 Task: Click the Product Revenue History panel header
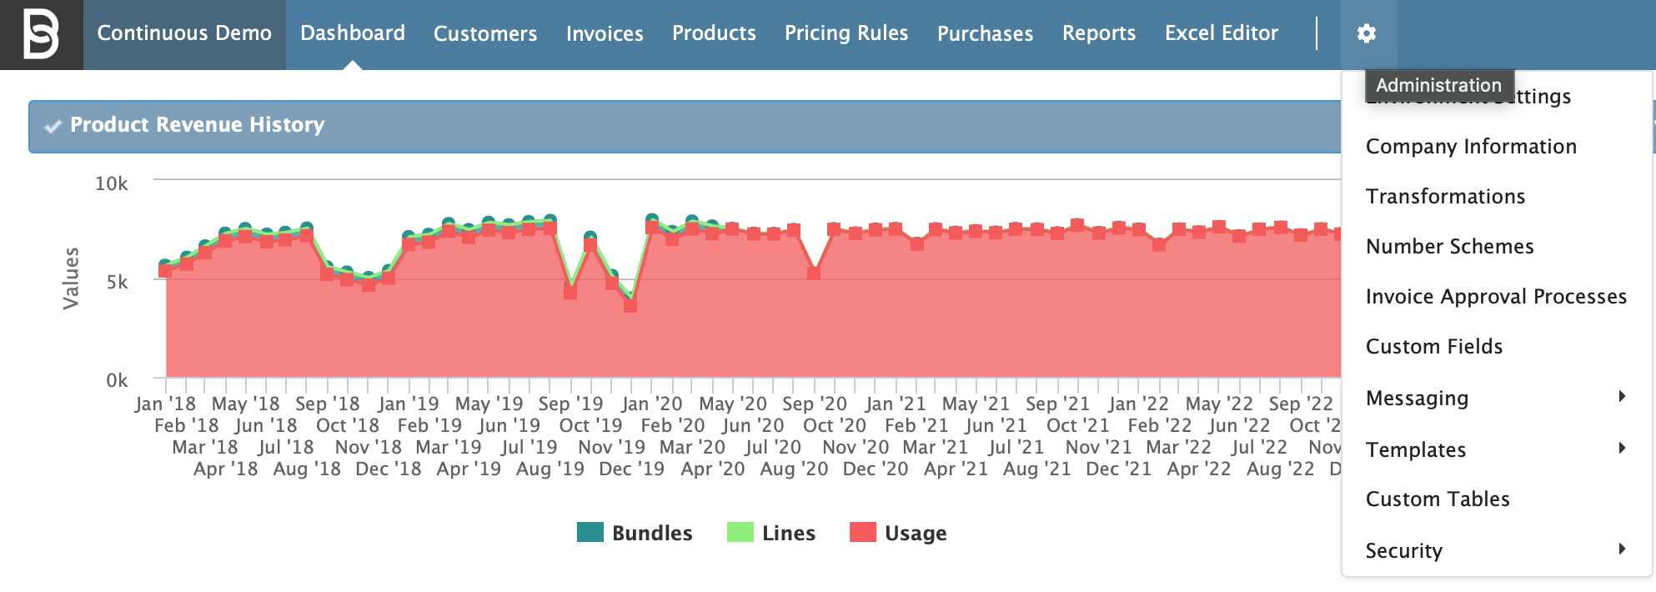(667, 126)
